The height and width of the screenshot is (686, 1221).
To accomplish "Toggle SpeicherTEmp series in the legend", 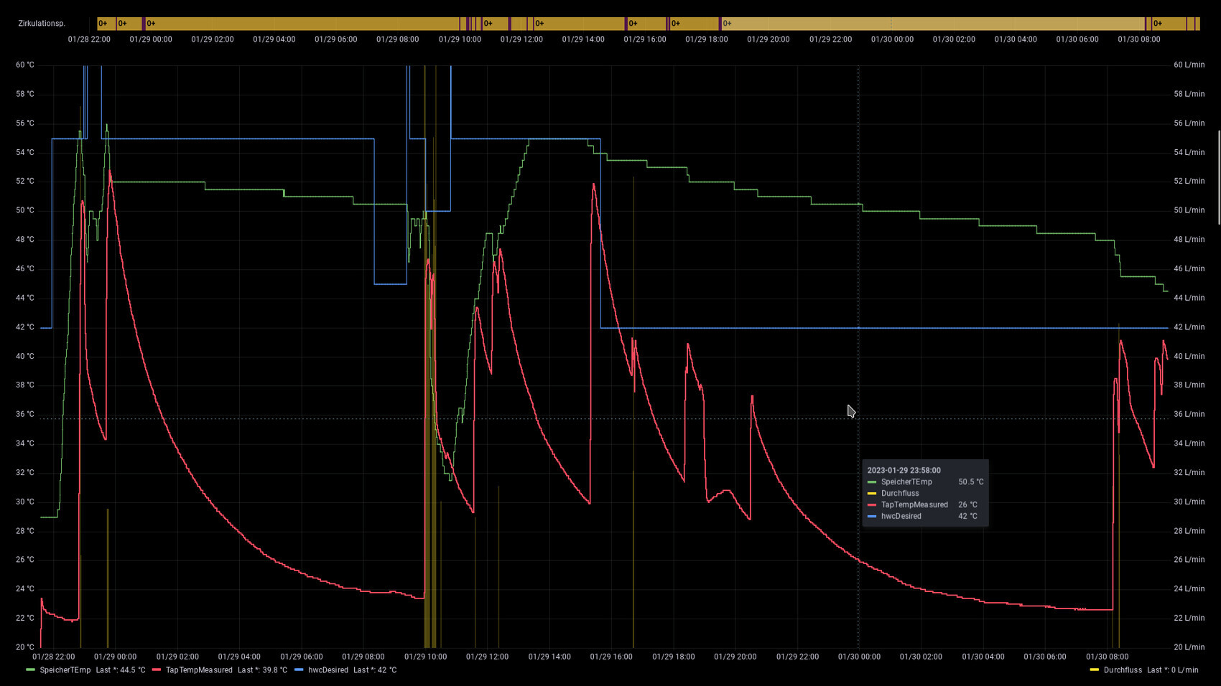I will pos(65,670).
